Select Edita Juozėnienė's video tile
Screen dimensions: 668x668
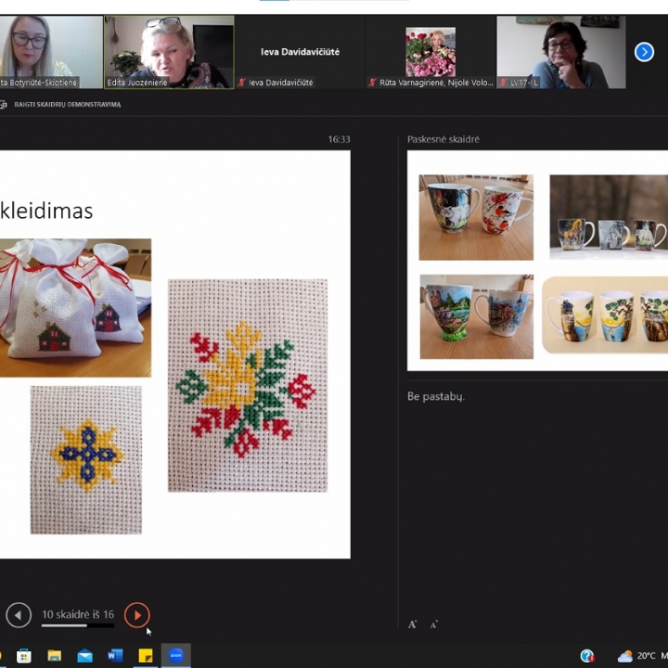click(x=168, y=51)
